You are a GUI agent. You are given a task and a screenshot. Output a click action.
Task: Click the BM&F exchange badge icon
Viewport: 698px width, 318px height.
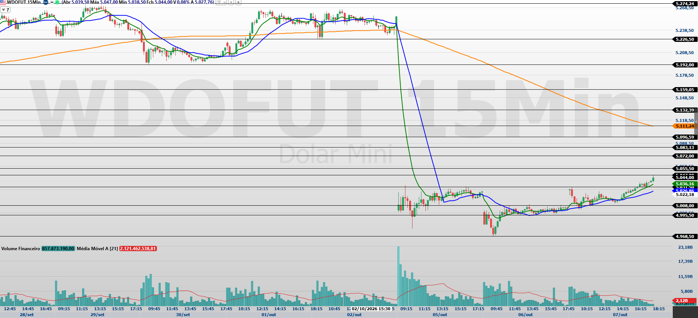(x=46, y=2)
